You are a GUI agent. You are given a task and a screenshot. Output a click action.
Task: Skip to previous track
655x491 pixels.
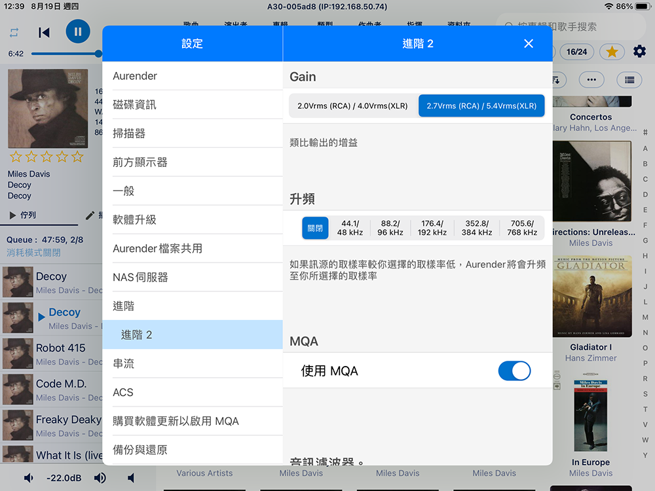click(x=43, y=33)
